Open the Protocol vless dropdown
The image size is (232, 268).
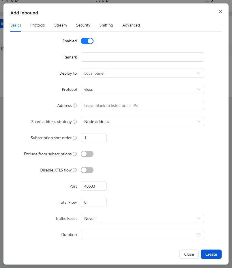(x=142, y=89)
